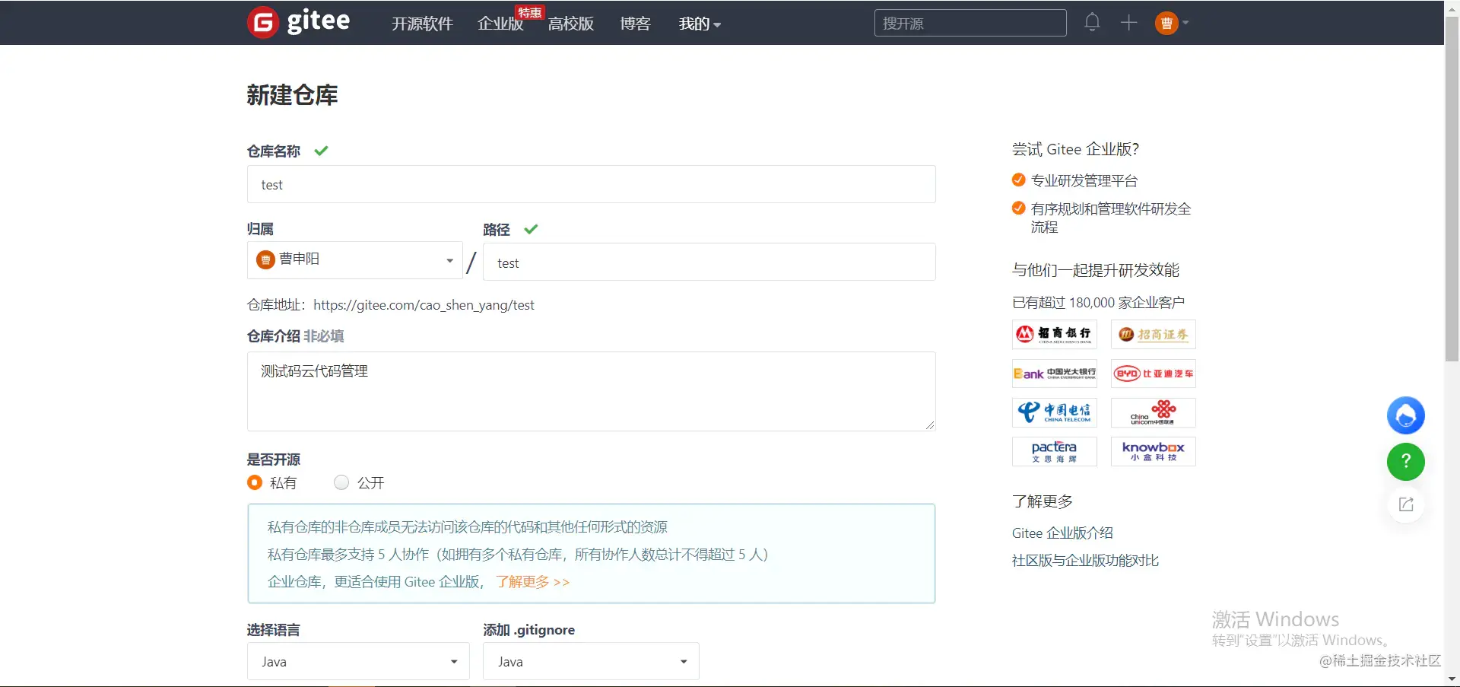Screen dimensions: 1460x687
Task: Click the China Unicom logo
Action: click(1153, 412)
